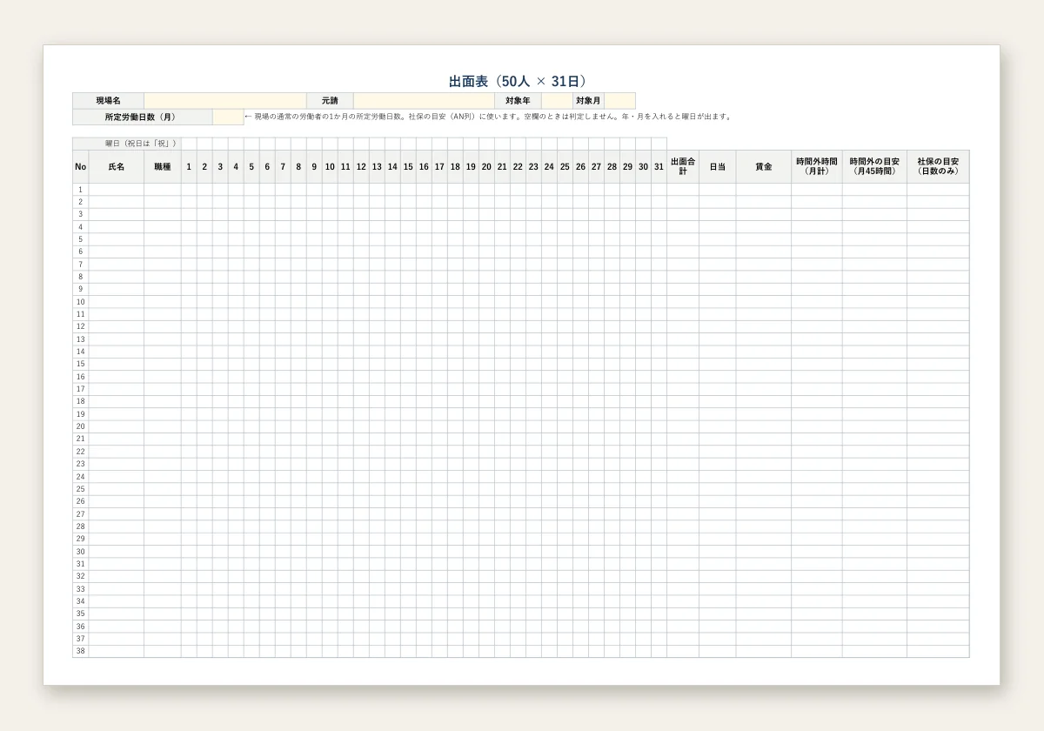1044x731 pixels.
Task: Click the 日当 column header
Action: click(718, 166)
